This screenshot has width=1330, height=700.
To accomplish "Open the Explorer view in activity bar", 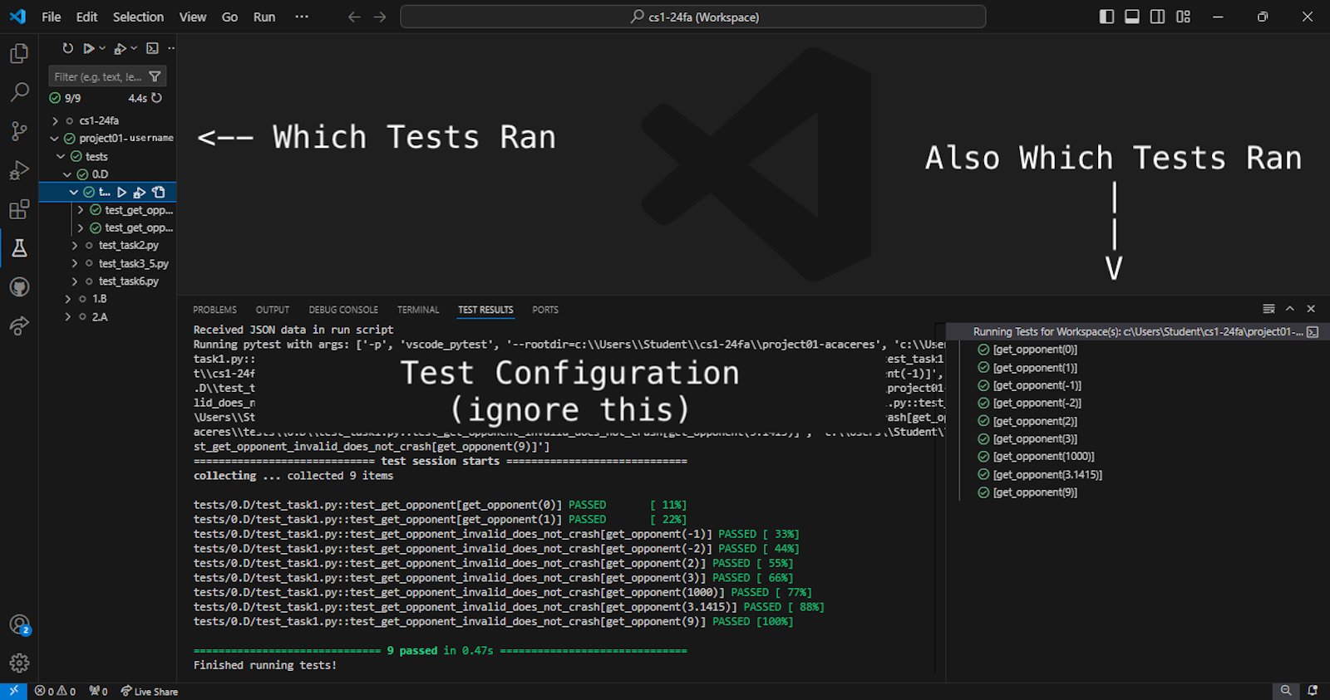I will click(19, 53).
